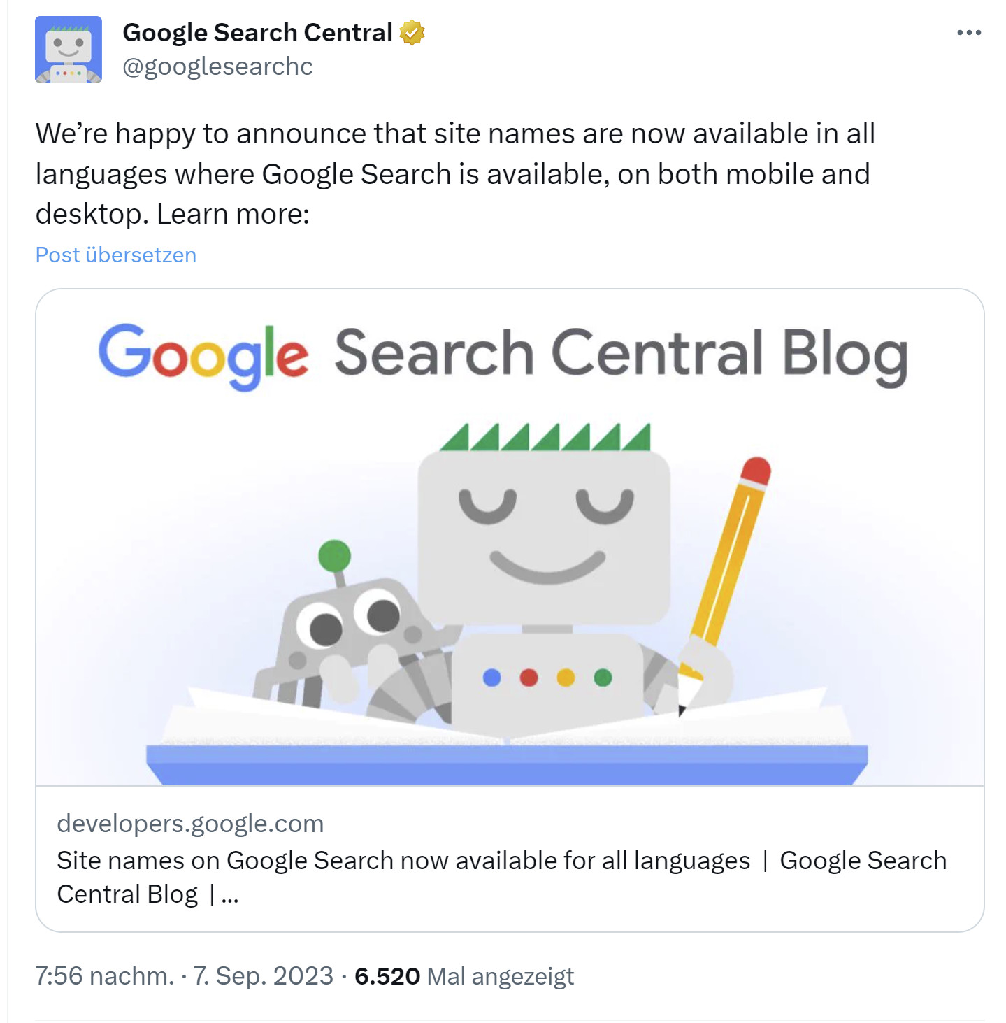This screenshot has height=1023, width=1006.
Task: Click the gold verified checkmark badge
Action: point(412,31)
